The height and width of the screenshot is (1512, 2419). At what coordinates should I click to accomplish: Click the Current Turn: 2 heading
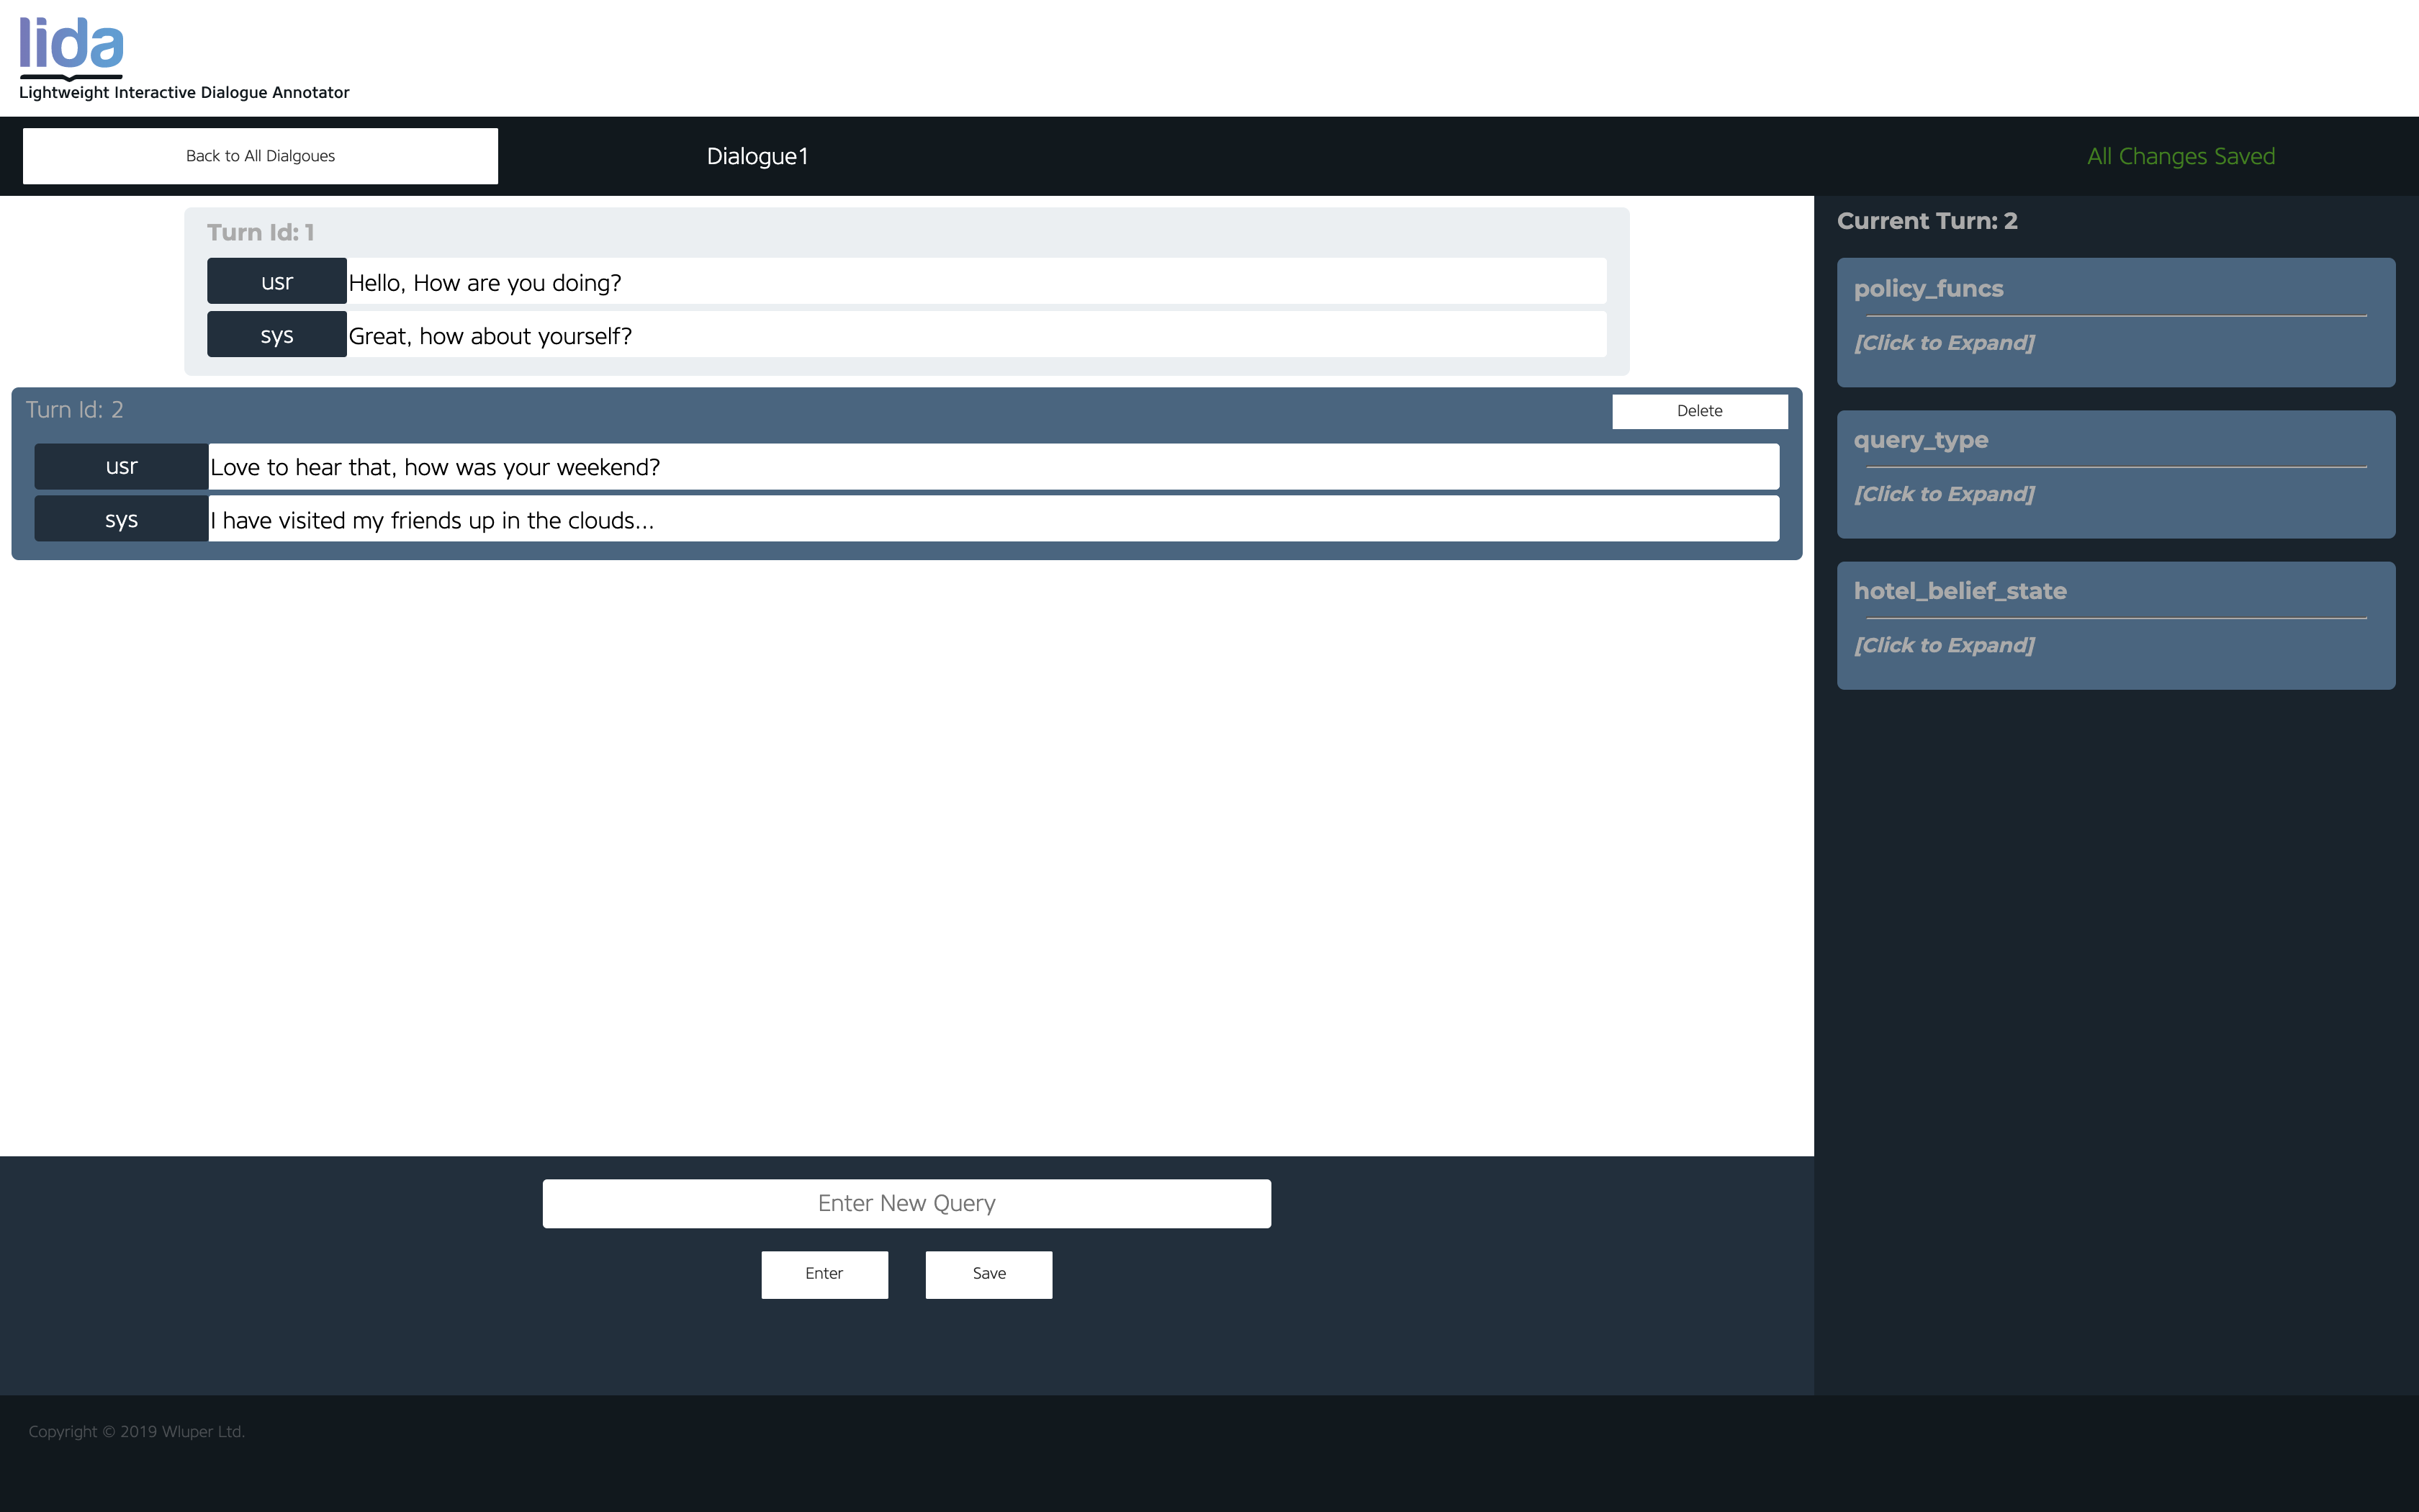(1927, 221)
